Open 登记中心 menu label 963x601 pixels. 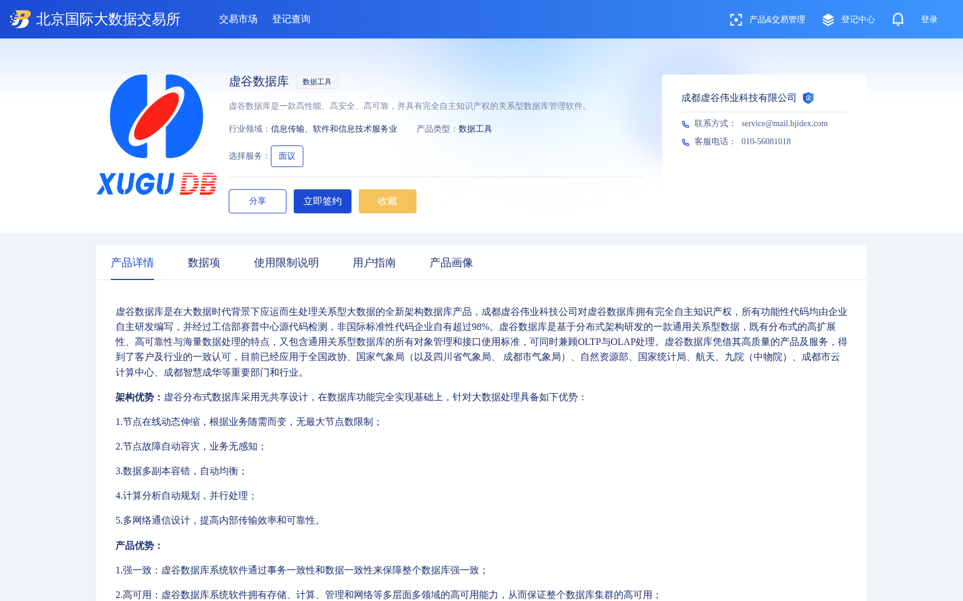pyautogui.click(x=858, y=20)
